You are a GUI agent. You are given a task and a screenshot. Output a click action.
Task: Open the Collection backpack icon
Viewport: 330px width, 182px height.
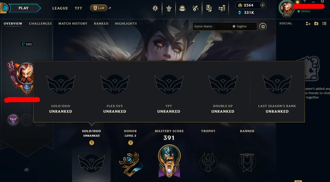182,8
